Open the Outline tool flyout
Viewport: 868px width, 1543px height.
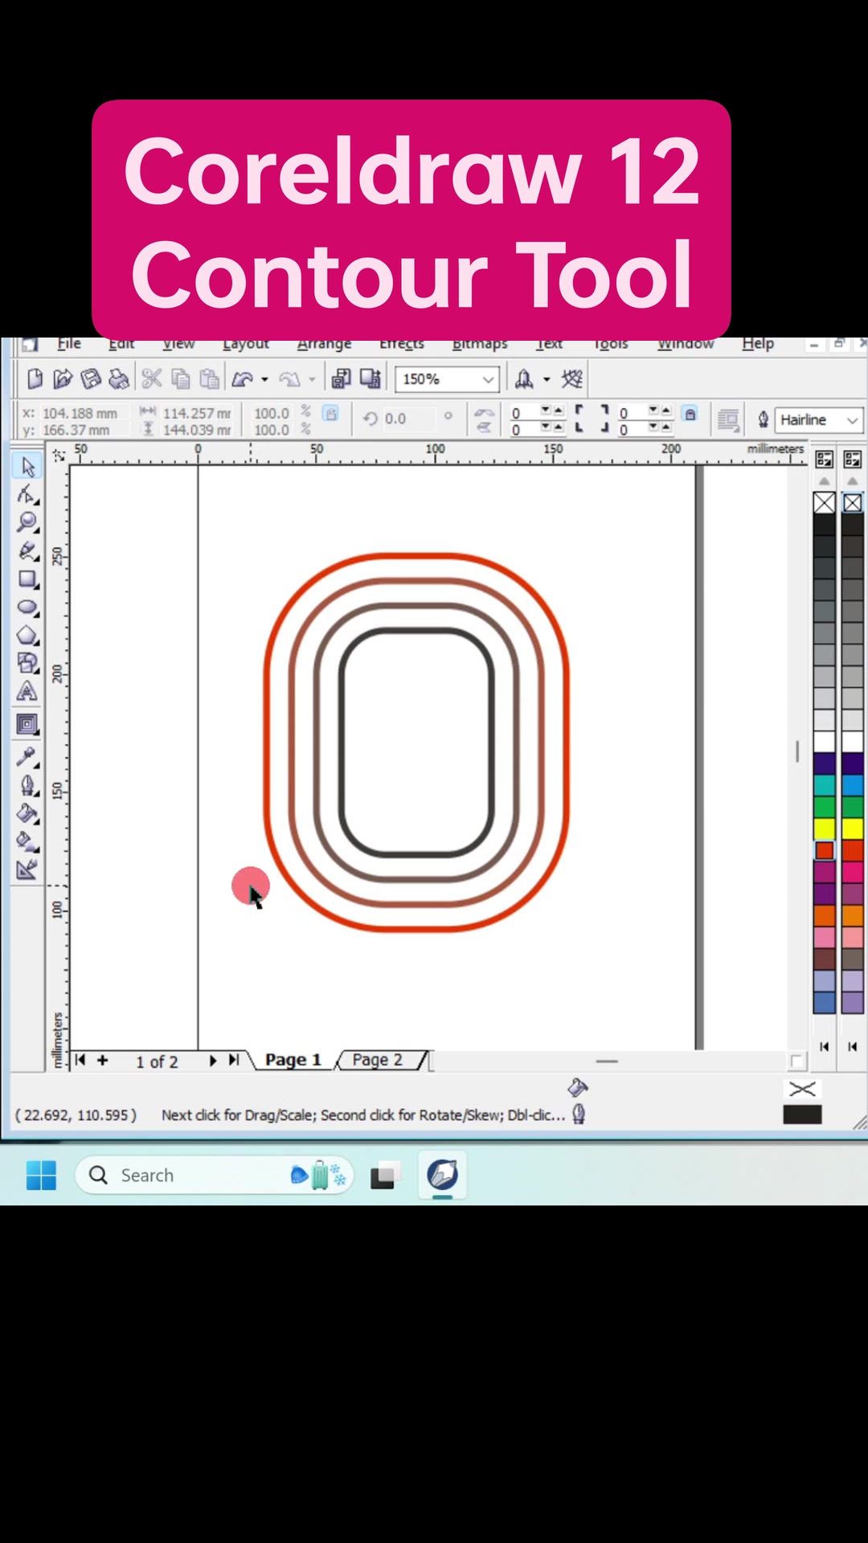pos(27,785)
